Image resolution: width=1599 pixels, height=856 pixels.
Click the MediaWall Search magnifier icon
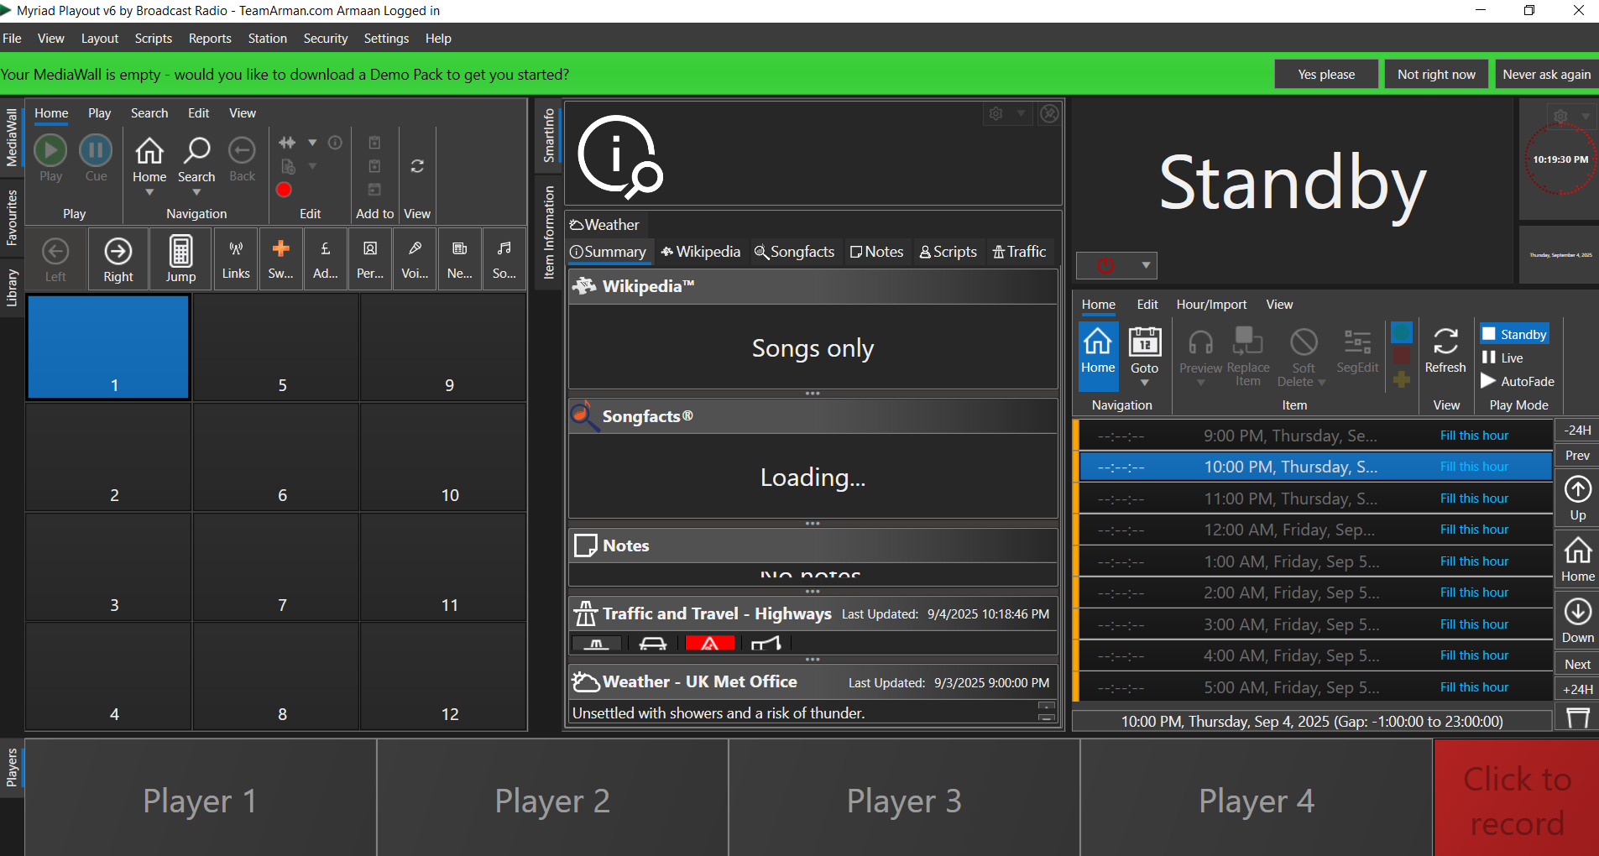point(196,152)
